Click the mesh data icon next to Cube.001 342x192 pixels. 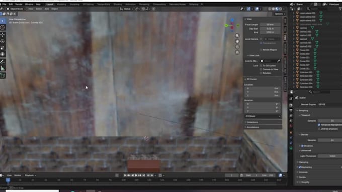pos(315,50)
